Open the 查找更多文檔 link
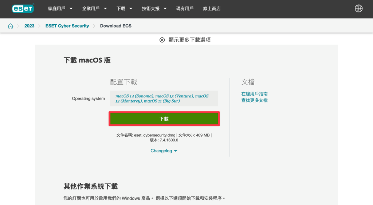The image size is (373, 205). (x=254, y=100)
